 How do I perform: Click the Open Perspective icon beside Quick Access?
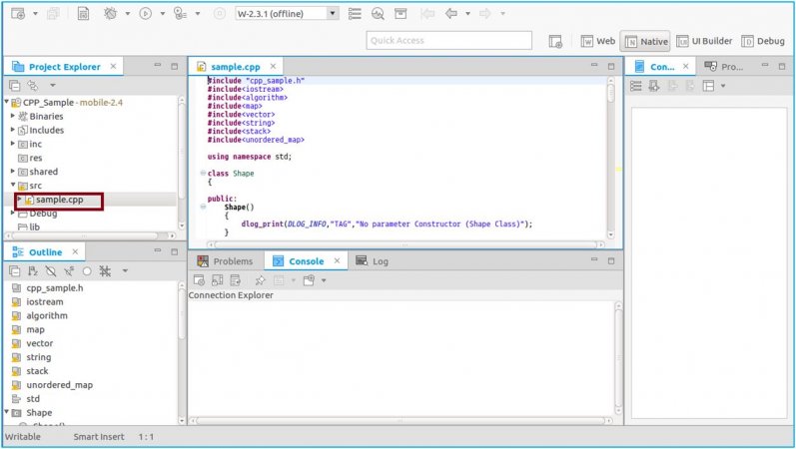[x=556, y=41]
